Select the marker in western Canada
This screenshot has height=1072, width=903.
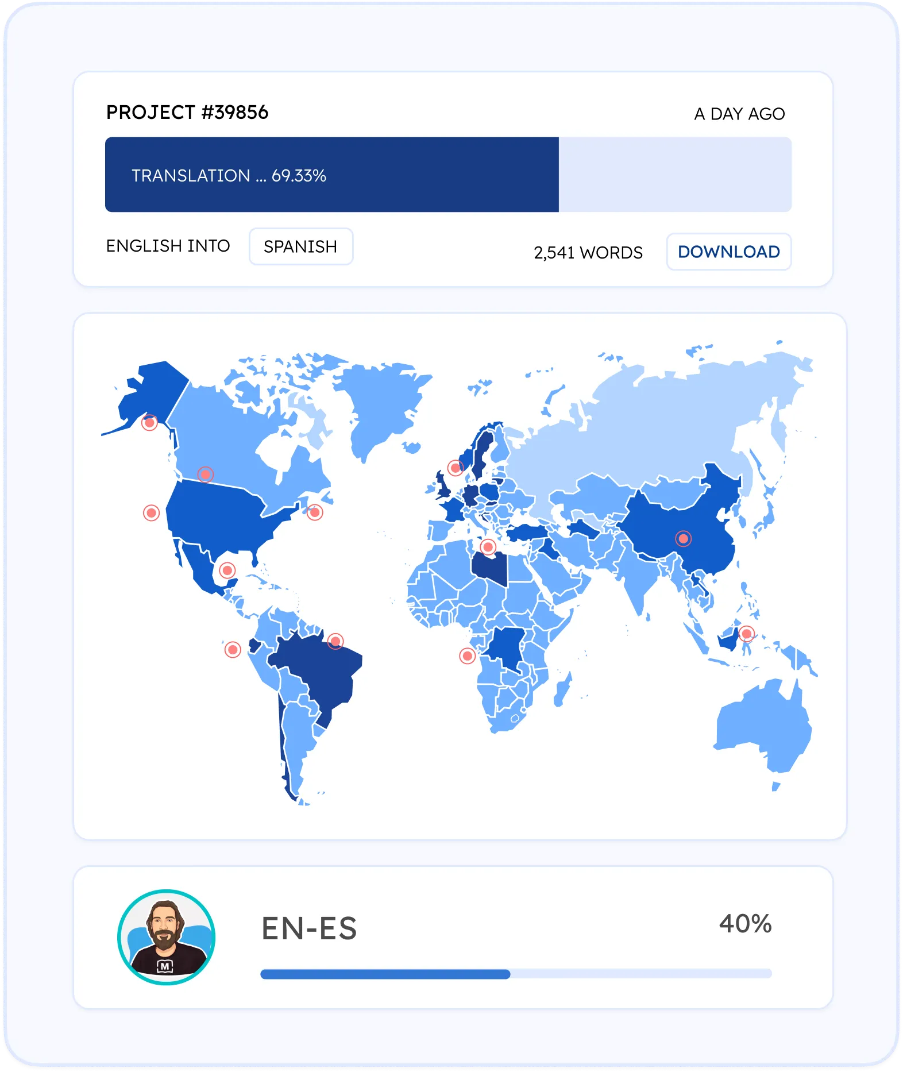coord(206,475)
